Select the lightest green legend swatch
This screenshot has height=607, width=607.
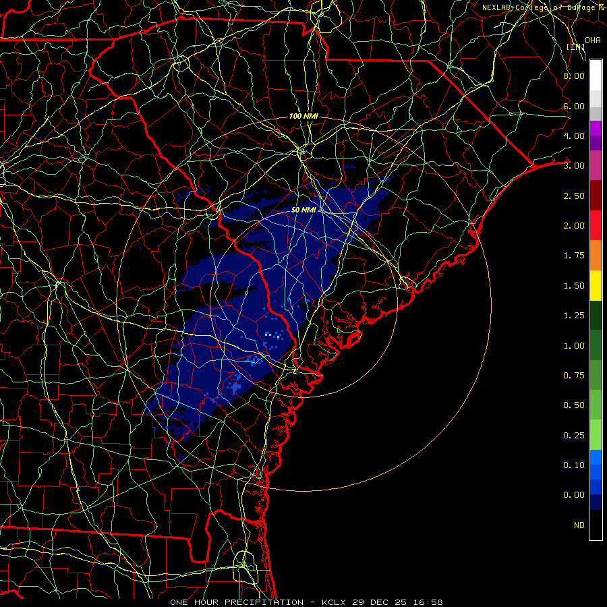coord(596,435)
